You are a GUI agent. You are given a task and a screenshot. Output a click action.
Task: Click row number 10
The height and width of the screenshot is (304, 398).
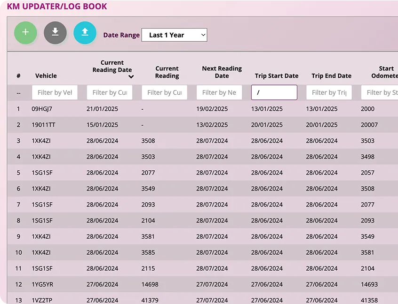click(18, 252)
